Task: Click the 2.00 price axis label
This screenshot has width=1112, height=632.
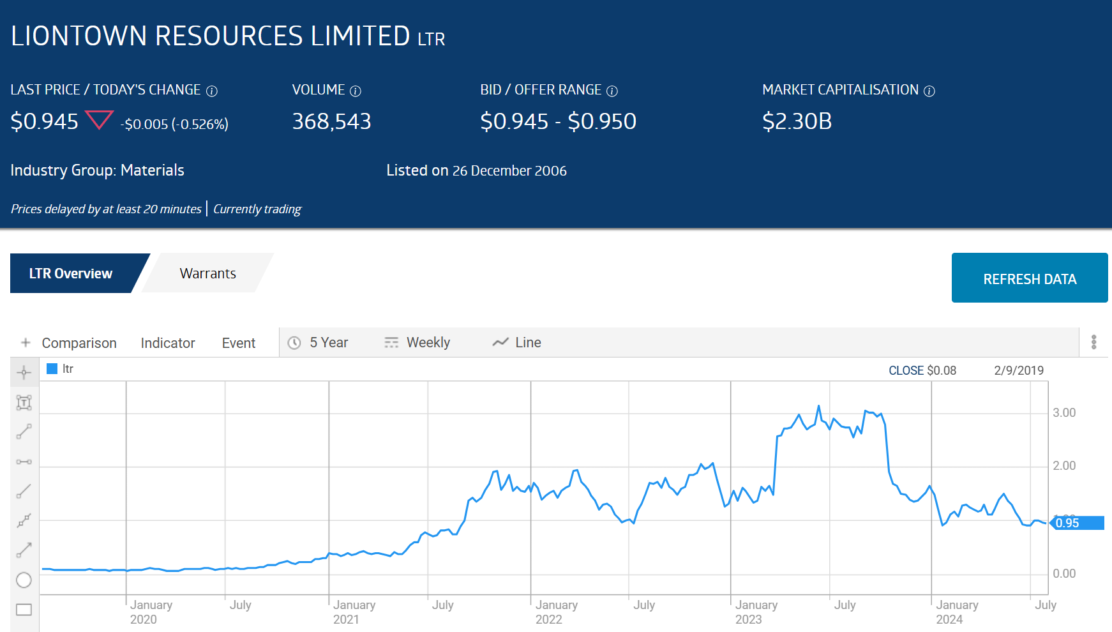Action: [x=1064, y=466]
